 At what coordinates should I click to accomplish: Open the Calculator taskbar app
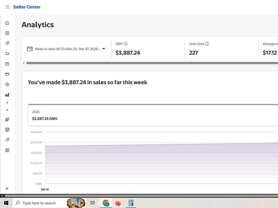[131, 203]
